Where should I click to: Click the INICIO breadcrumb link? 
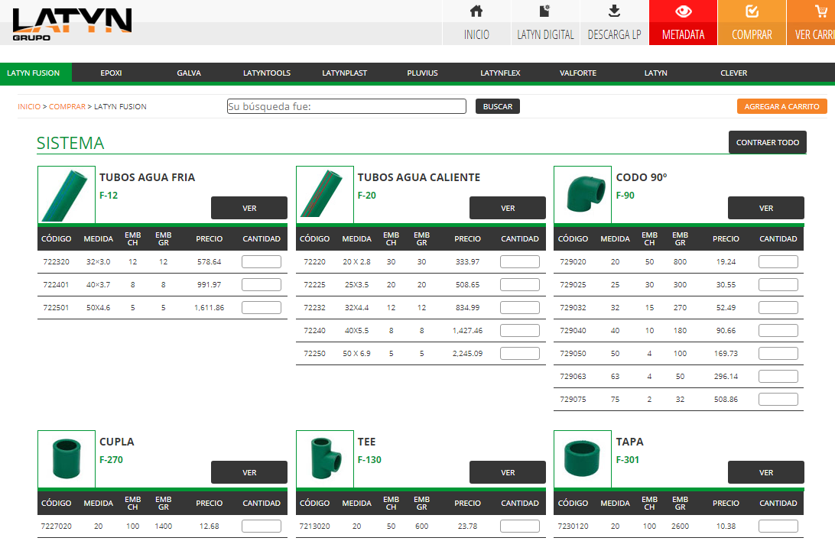pyautogui.click(x=29, y=106)
